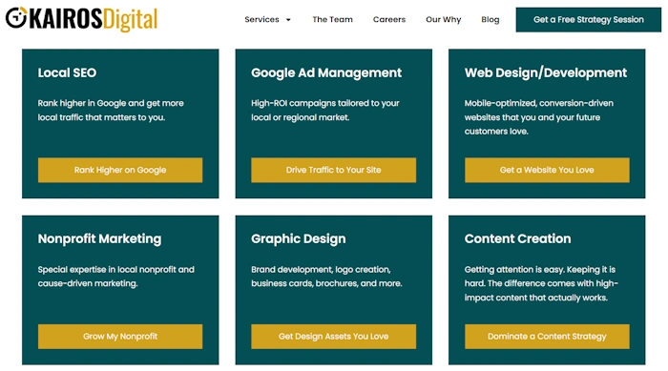This screenshot has width=668, height=371.
Task: Open the Blog link
Action: pyautogui.click(x=490, y=20)
